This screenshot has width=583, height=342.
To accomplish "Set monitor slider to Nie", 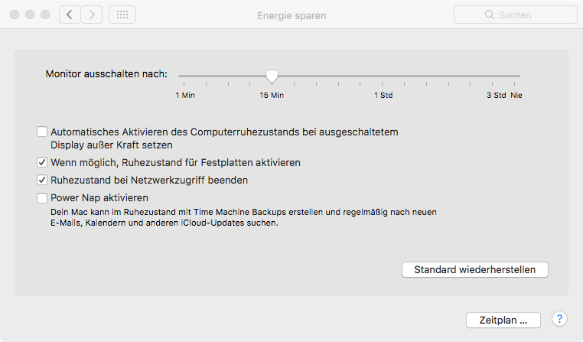I will coord(519,77).
